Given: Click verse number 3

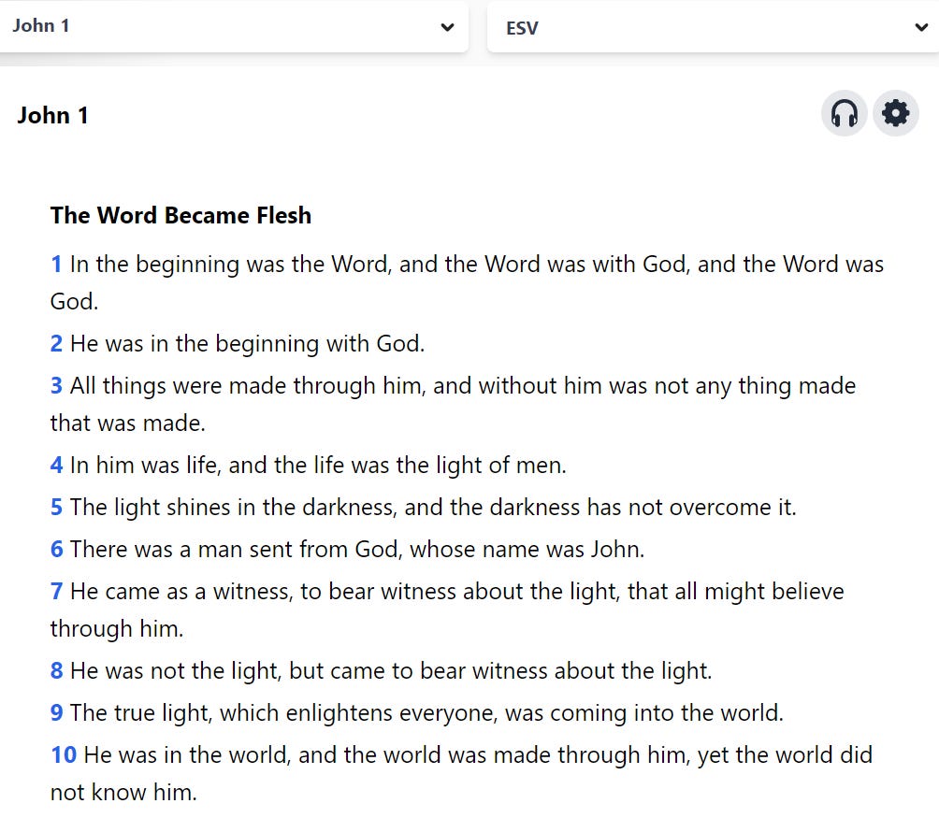Looking at the screenshot, I should point(56,385).
